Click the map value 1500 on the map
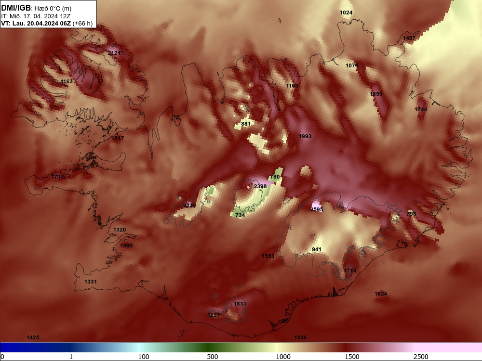 point(126,245)
